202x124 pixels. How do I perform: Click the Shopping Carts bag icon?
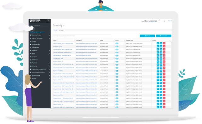(31, 44)
